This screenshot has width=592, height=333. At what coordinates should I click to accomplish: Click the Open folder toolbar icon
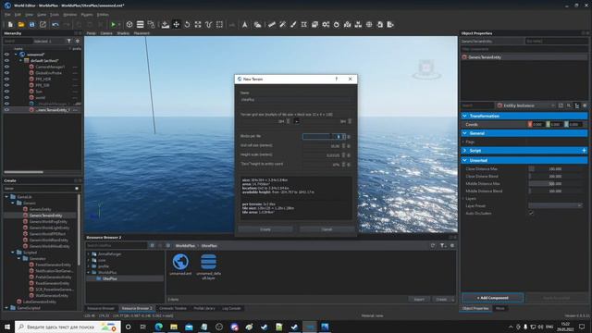[21, 25]
